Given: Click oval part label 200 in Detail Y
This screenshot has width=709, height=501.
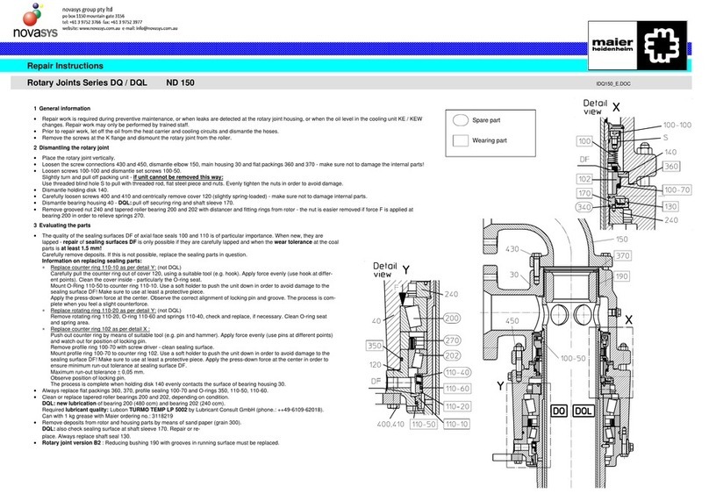Looking at the screenshot, I should [452, 318].
